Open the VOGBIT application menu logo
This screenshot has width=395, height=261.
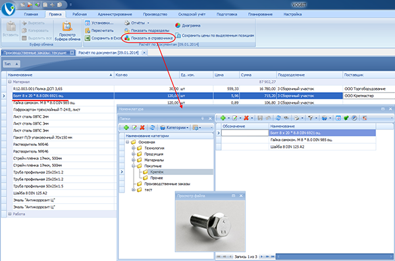[8, 9]
